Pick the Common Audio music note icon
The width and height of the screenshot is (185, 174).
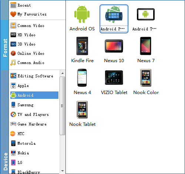13,63
